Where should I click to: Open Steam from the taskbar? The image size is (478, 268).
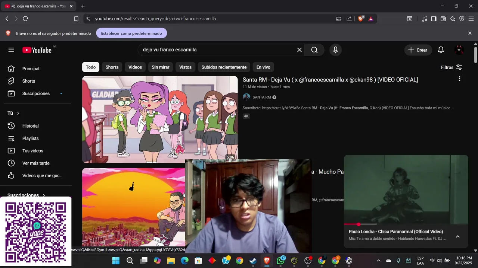tap(253, 261)
